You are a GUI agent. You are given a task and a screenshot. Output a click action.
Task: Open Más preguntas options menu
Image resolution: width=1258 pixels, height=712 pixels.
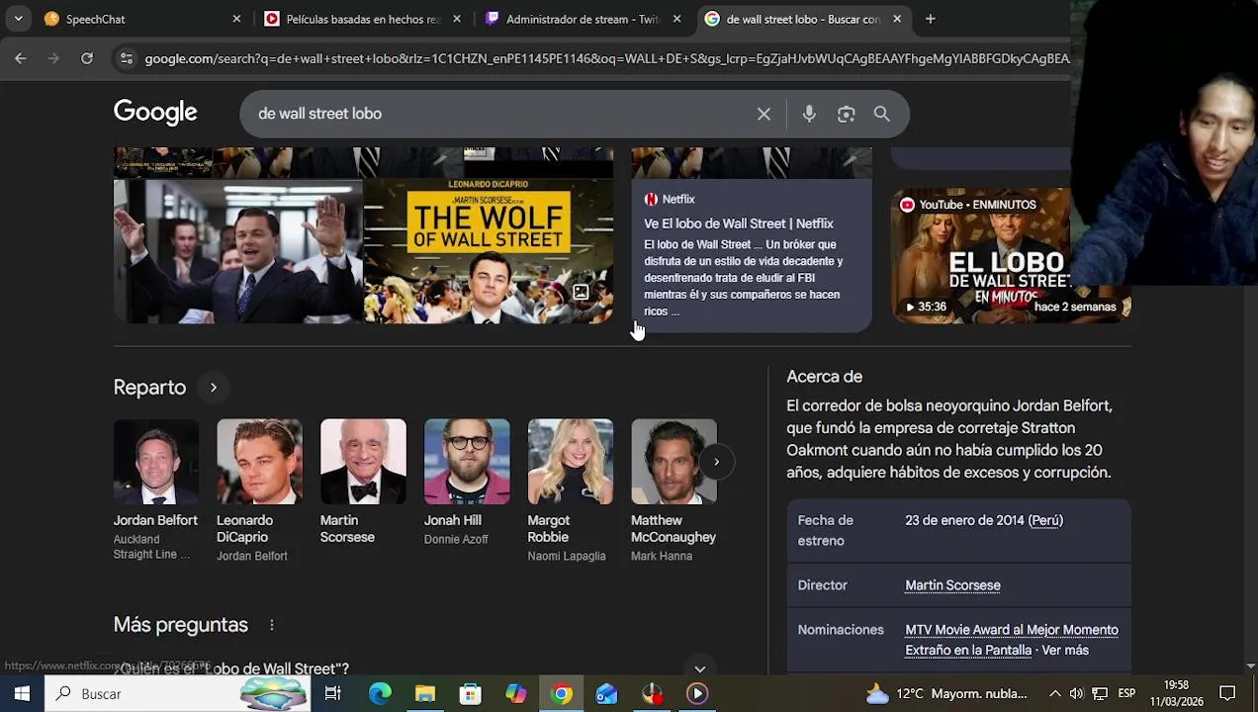271,625
